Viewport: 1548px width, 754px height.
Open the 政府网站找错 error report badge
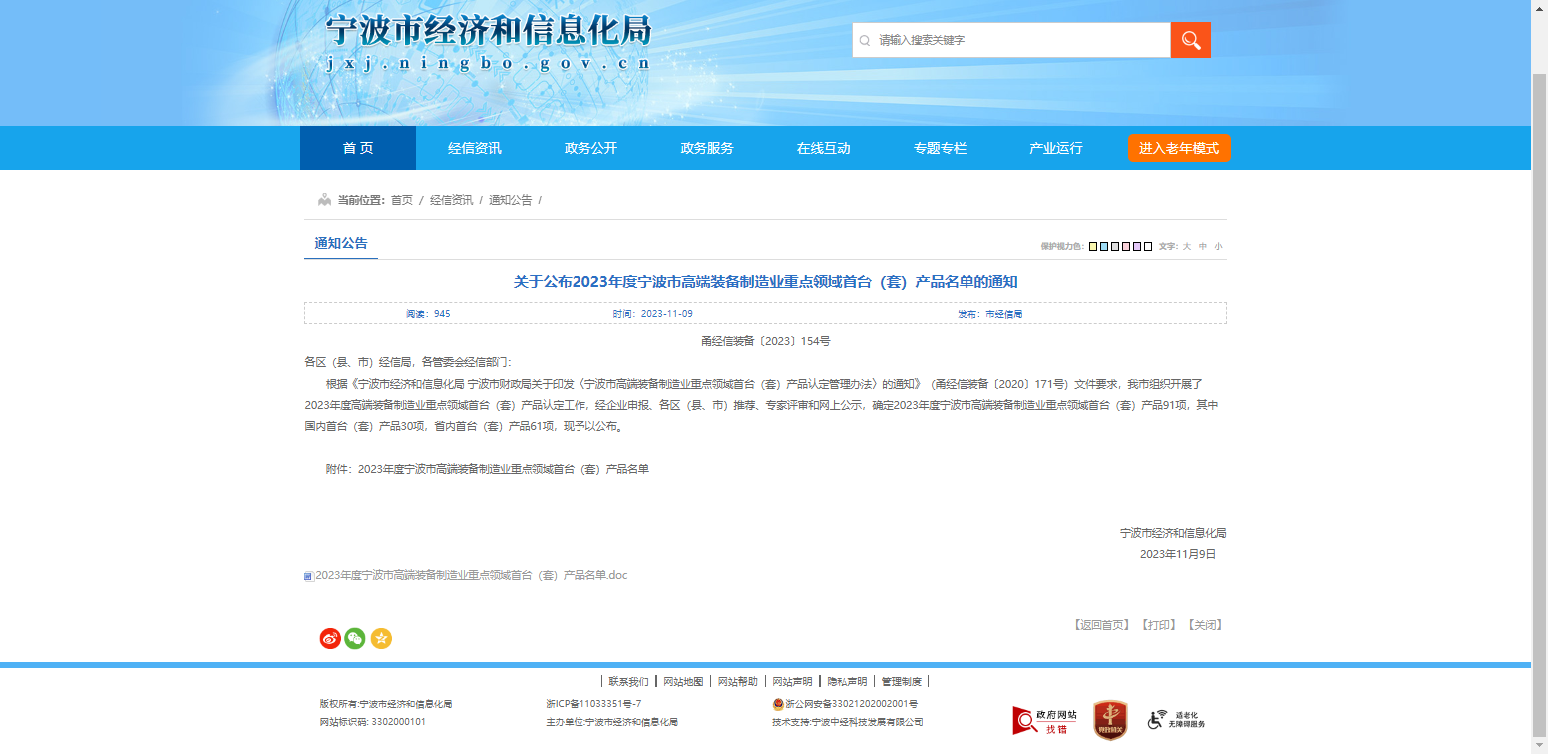[1045, 720]
